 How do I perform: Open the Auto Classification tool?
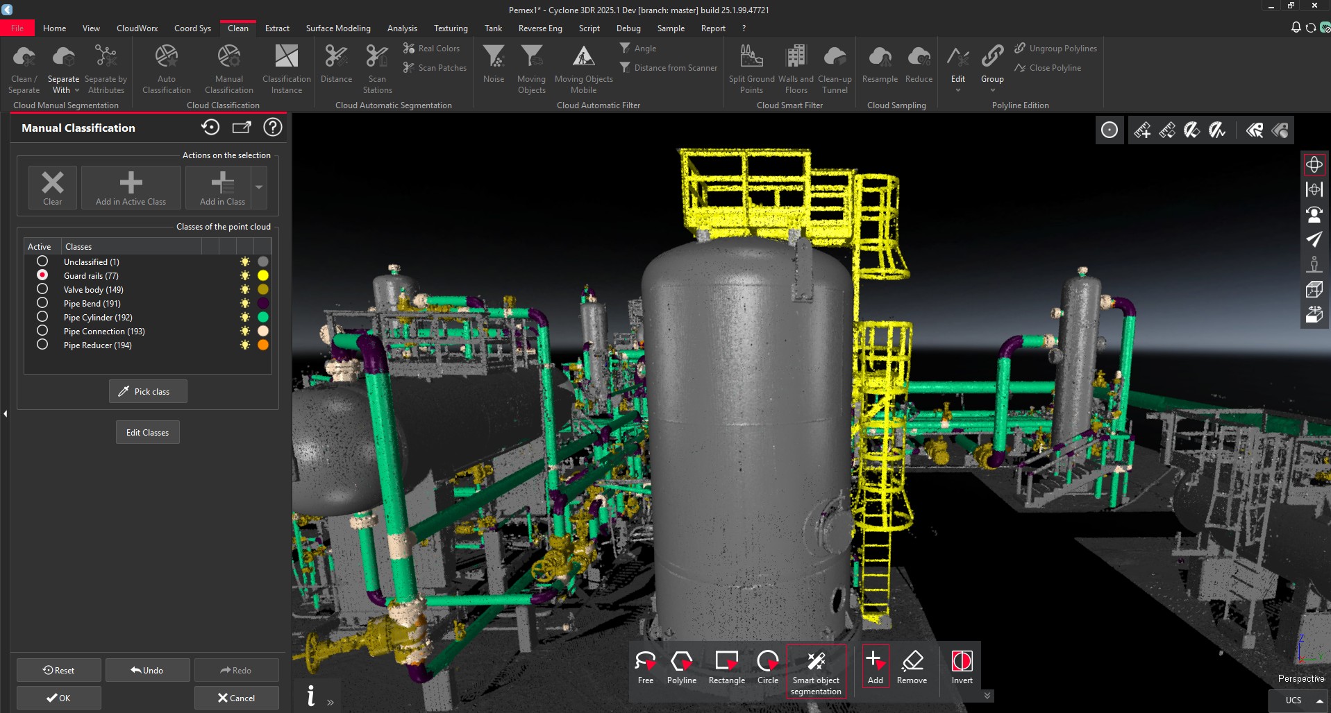165,66
